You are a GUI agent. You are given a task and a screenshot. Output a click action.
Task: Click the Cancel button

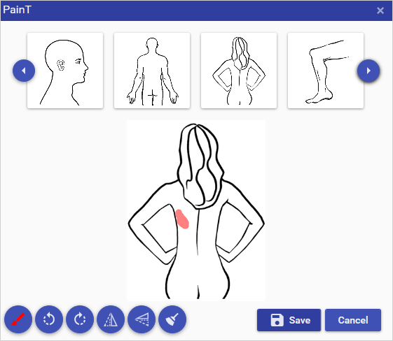tap(353, 320)
